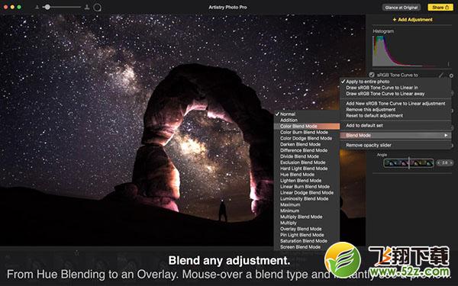Click the zoom slider knob in the title bar
Screen dimensions: 458x286
[x=47, y=7]
